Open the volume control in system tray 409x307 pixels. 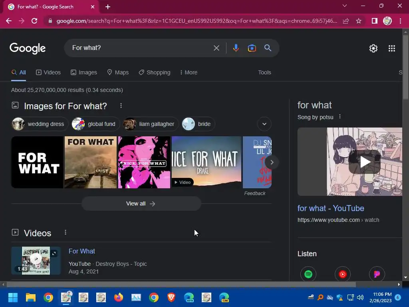click(360, 297)
